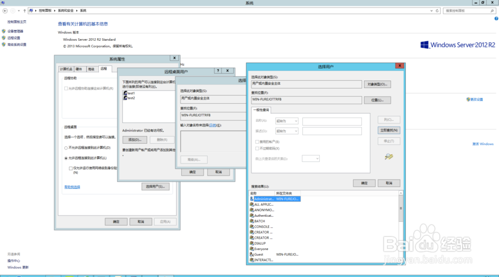This screenshot has height=277, width=499.
Task: Click the 所在文件夹 column header
Action: 287,193
